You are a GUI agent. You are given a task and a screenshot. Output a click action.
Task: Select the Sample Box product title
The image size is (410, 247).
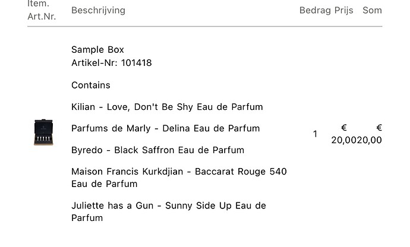pyautogui.click(x=97, y=50)
